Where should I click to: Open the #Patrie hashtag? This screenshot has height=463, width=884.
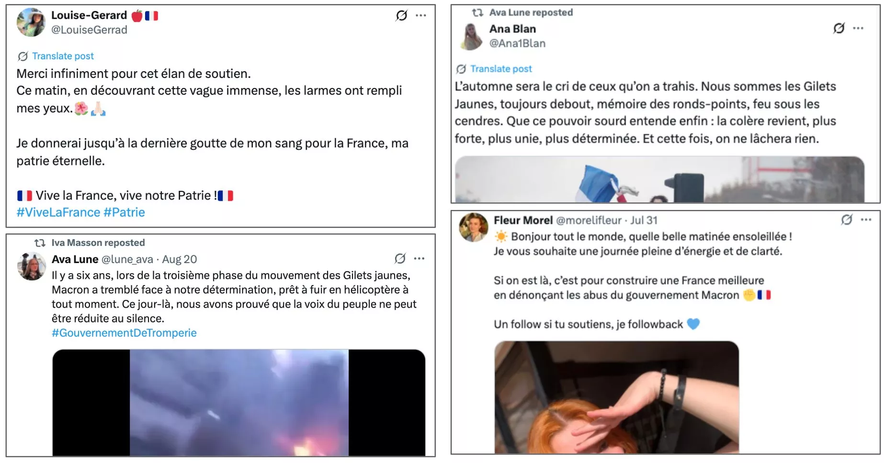(124, 212)
